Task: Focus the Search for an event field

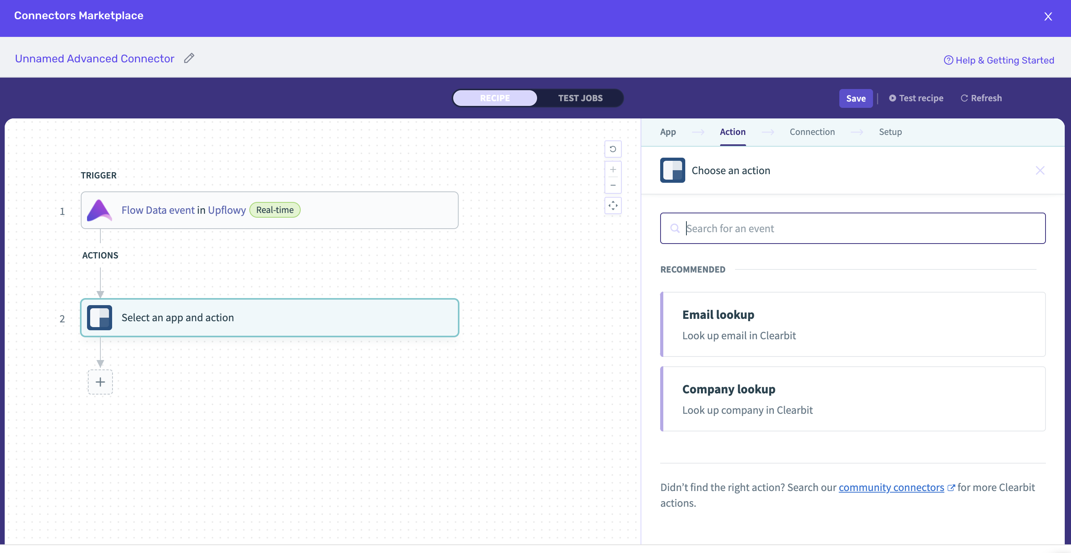Action: pyautogui.click(x=853, y=228)
